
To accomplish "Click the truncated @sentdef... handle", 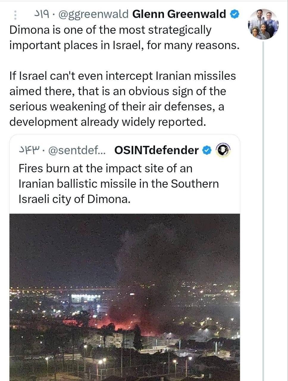I will coord(76,151).
